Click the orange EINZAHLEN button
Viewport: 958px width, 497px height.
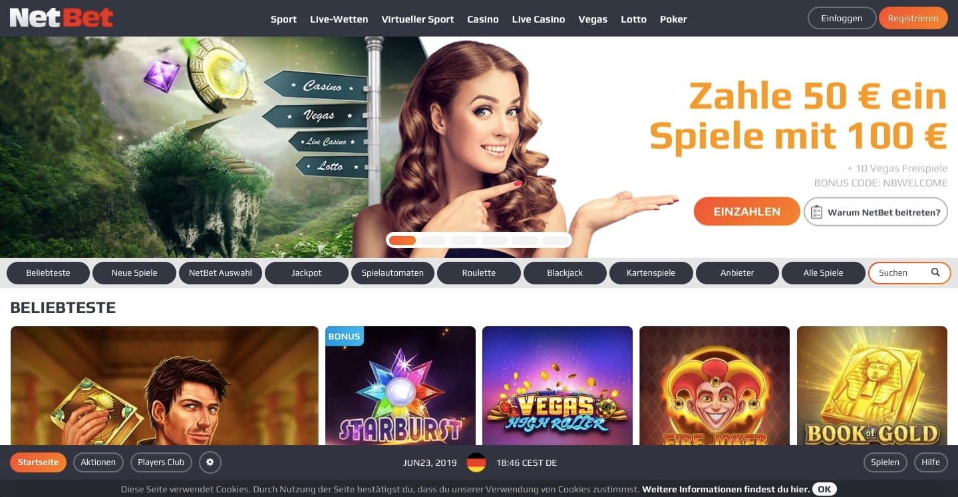click(747, 211)
